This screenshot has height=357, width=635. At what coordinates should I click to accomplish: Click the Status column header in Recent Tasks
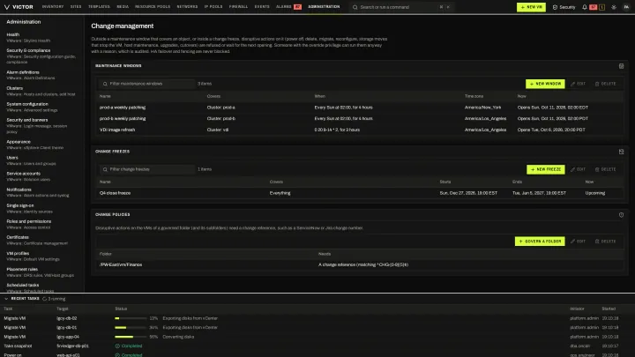tap(121, 309)
